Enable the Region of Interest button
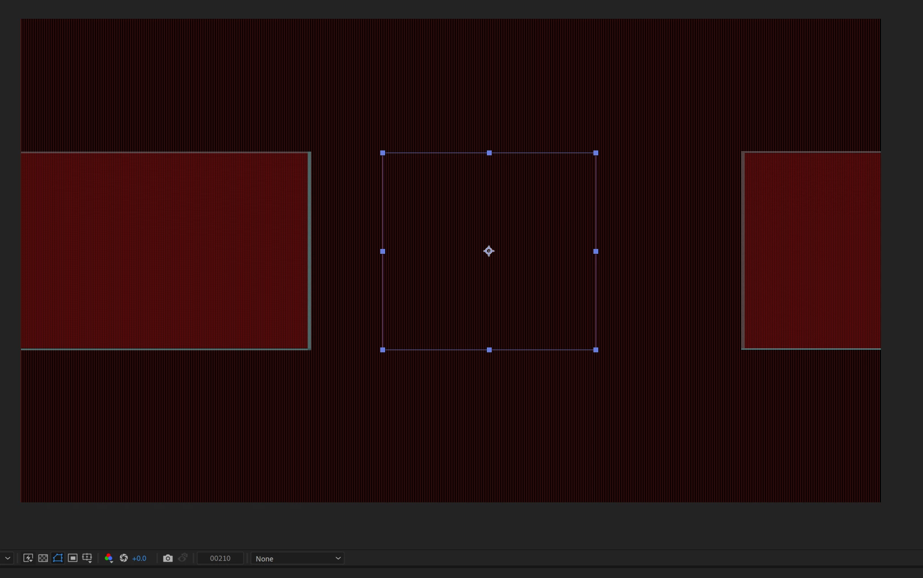The image size is (923, 578). pyautogui.click(x=73, y=558)
